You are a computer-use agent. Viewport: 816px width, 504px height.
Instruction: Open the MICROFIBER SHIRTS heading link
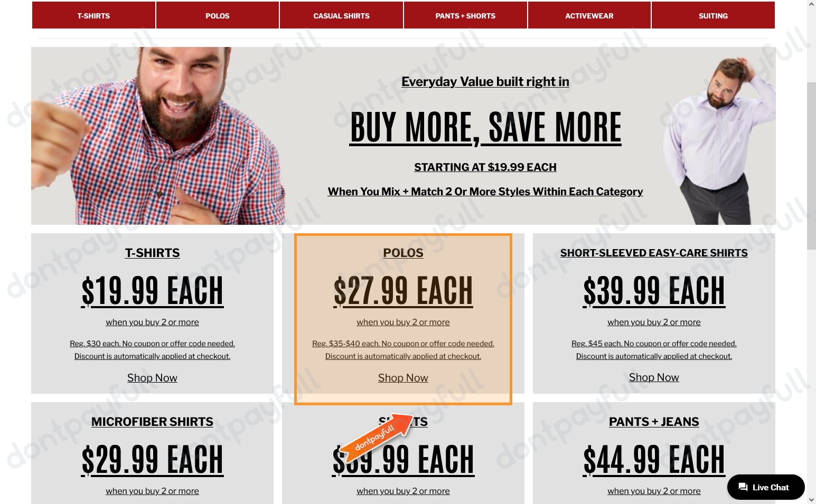coord(152,422)
